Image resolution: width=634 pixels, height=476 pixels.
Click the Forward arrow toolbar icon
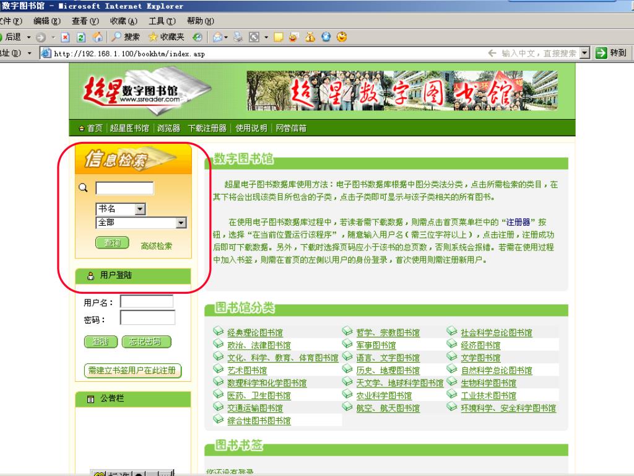(40, 38)
